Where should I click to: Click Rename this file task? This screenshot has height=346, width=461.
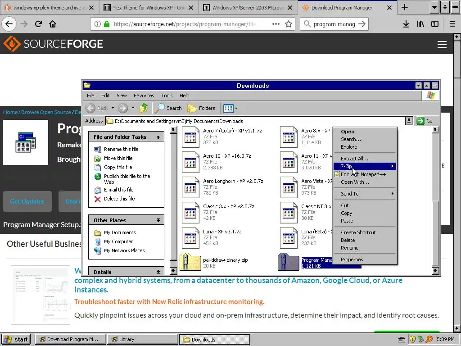[121, 149]
